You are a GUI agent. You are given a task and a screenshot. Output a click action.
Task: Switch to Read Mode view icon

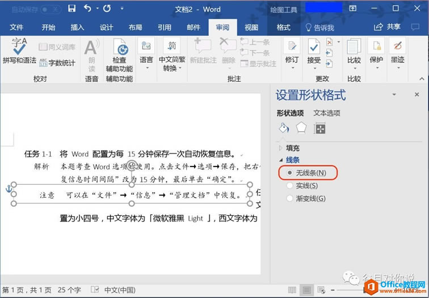coord(292,290)
